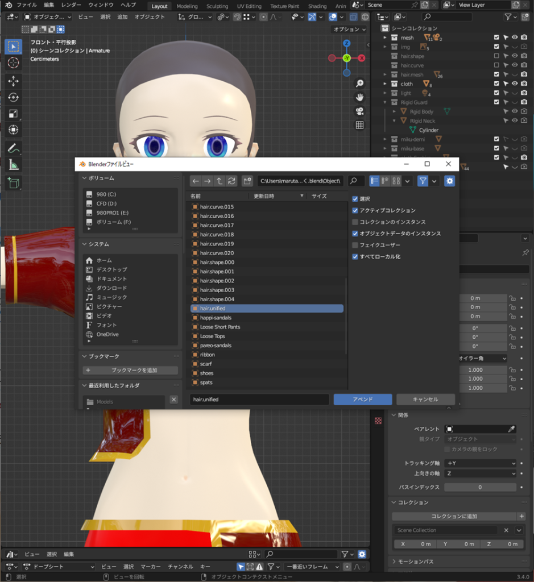
Task: Activate the 3D Cursor tool
Action: 14,63
